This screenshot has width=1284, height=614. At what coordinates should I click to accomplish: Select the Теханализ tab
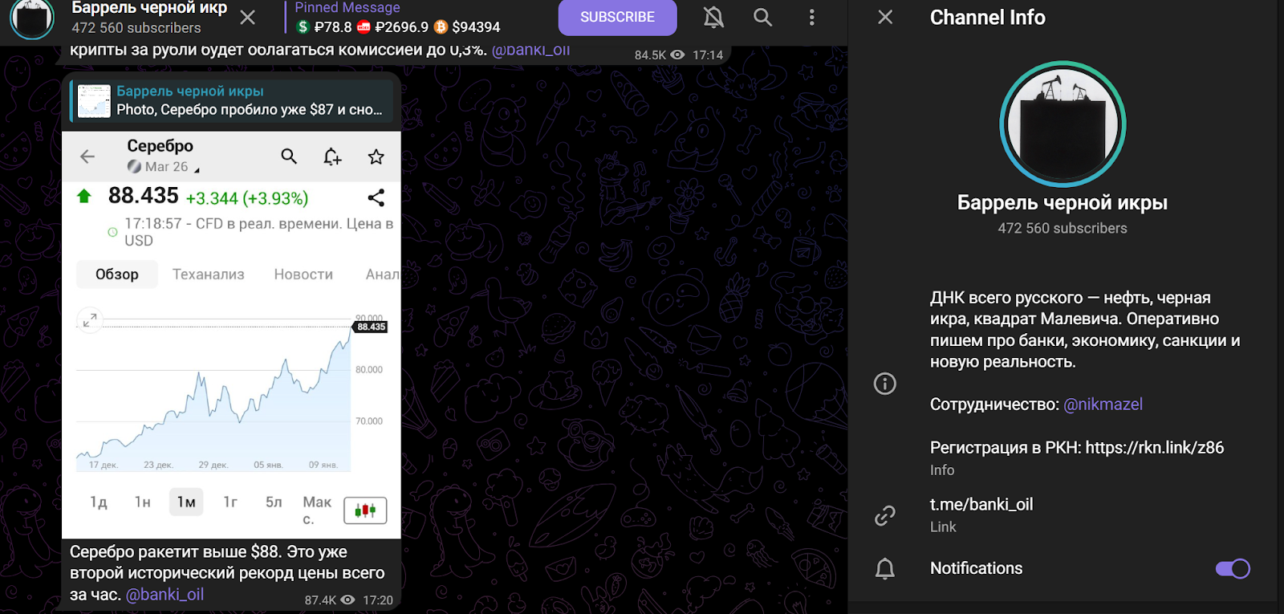point(208,274)
